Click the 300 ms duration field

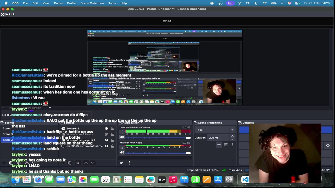click(x=219, y=138)
